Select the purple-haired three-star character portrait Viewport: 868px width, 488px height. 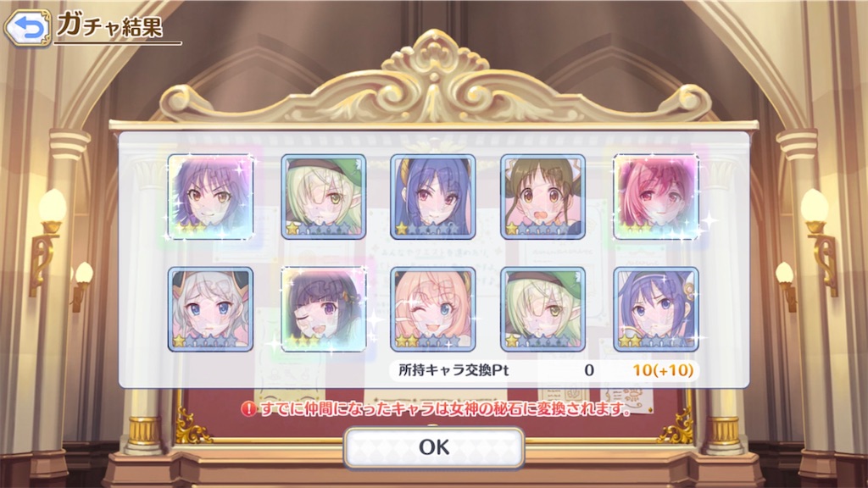(210, 197)
